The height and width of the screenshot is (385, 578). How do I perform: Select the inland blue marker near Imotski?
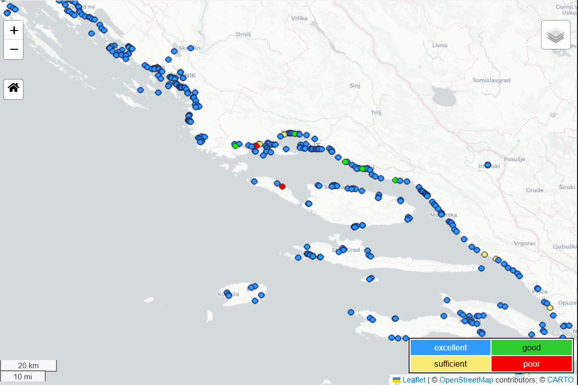pyautogui.click(x=487, y=165)
